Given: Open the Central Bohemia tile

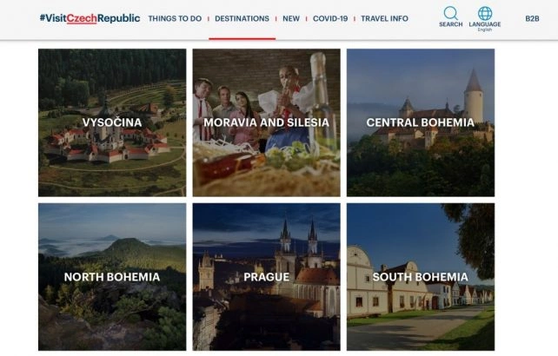Looking at the screenshot, I should (x=421, y=122).
